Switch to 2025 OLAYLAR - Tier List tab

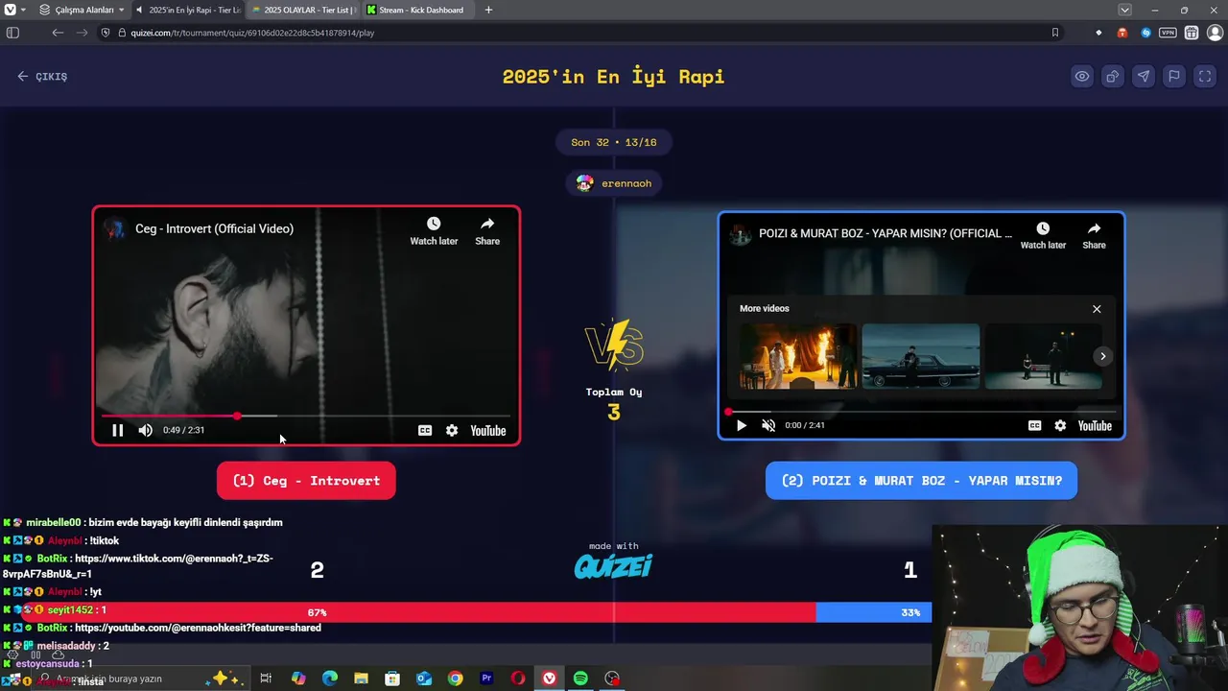click(303, 10)
